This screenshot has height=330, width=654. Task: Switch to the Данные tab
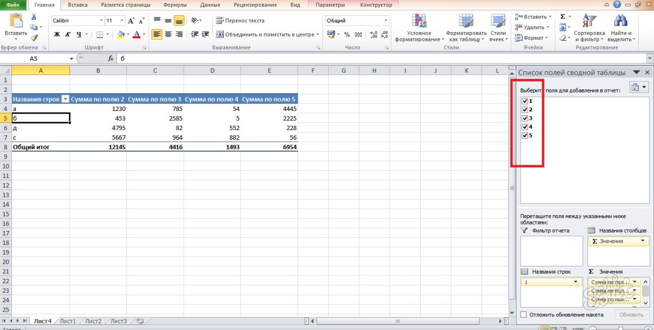pyautogui.click(x=210, y=5)
